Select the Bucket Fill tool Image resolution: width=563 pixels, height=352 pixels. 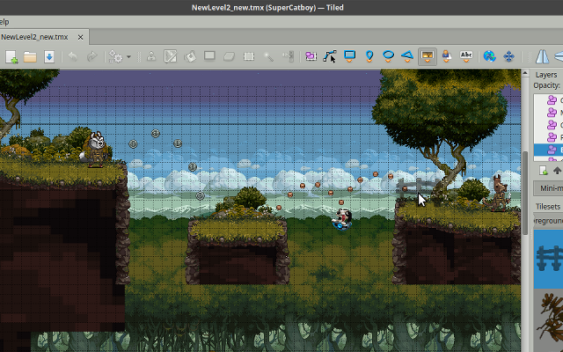pyautogui.click(x=190, y=56)
